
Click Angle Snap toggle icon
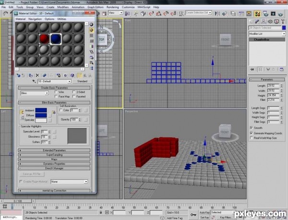click(159, 14)
